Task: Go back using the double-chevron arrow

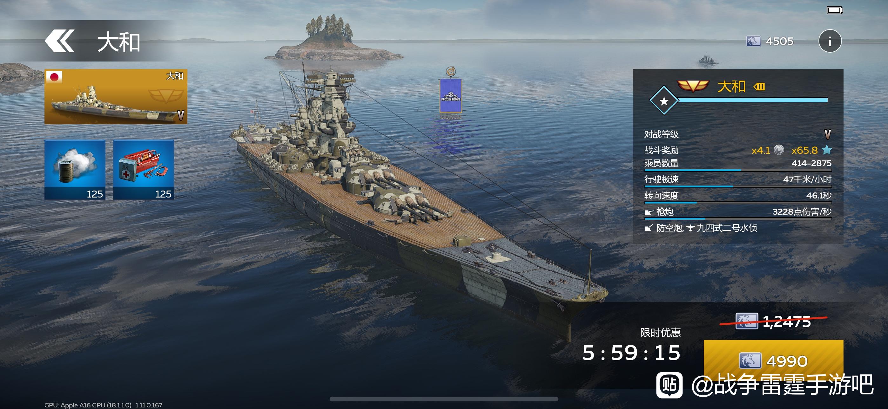Action: (x=59, y=41)
